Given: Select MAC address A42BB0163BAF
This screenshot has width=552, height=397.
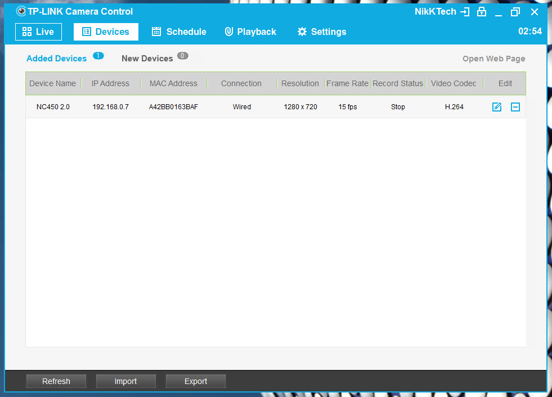Looking at the screenshot, I should [x=173, y=107].
